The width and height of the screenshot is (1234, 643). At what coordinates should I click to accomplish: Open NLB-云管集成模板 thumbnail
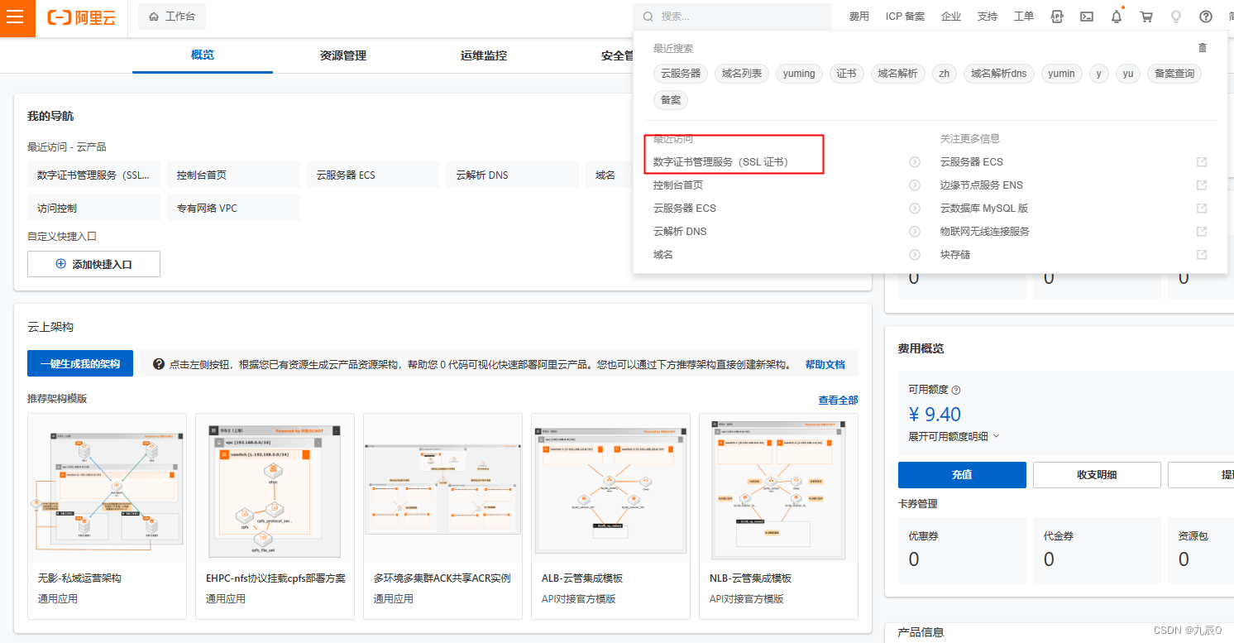(778, 489)
